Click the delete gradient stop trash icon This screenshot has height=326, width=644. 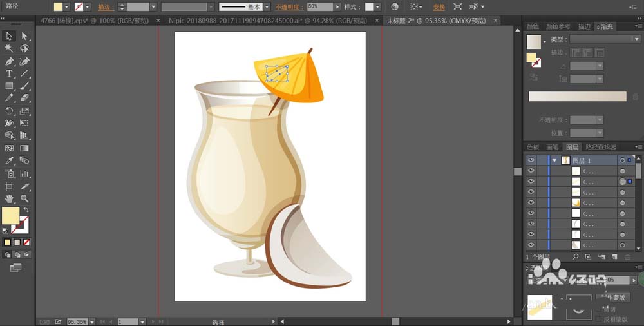[x=636, y=97]
